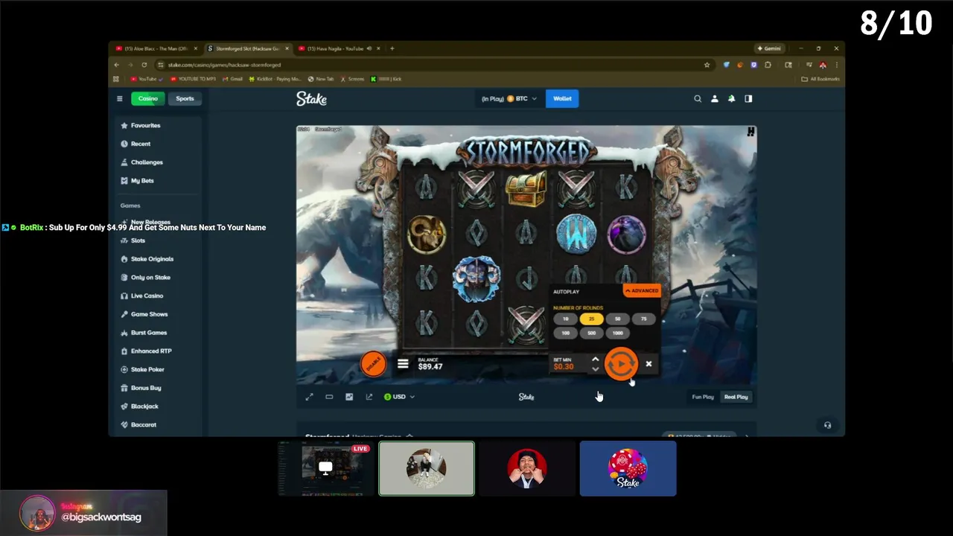This screenshot has height=536, width=953.
Task: Select the LIVE screen scene thumbnail
Action: [x=326, y=468]
